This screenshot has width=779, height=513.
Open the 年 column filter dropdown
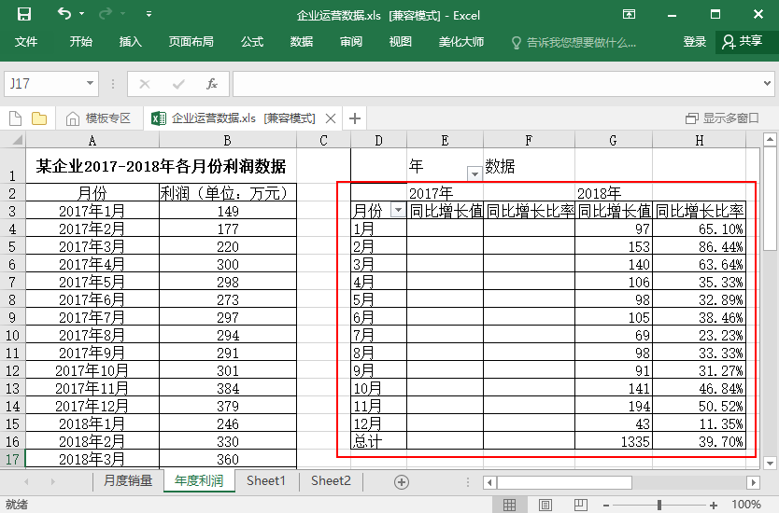click(474, 173)
